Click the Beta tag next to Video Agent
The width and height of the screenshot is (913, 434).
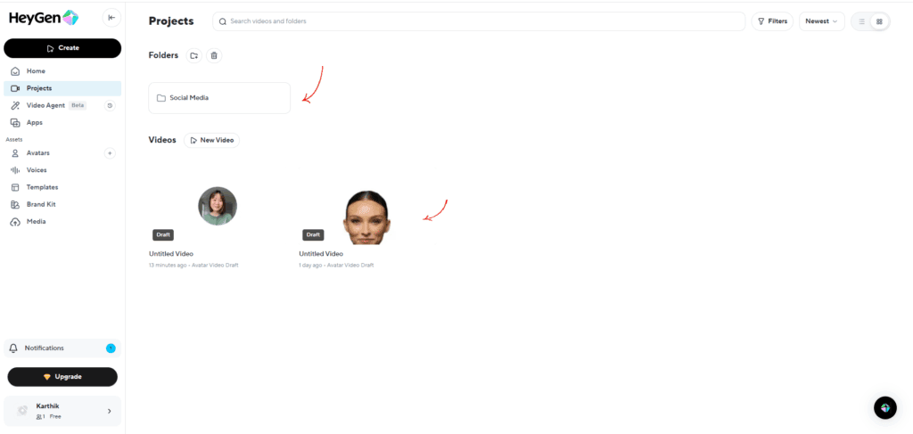(x=78, y=106)
